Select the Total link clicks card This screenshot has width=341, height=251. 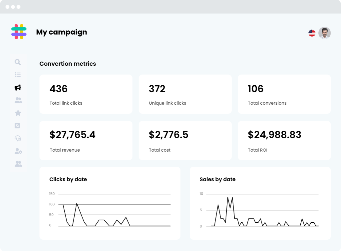86,94
